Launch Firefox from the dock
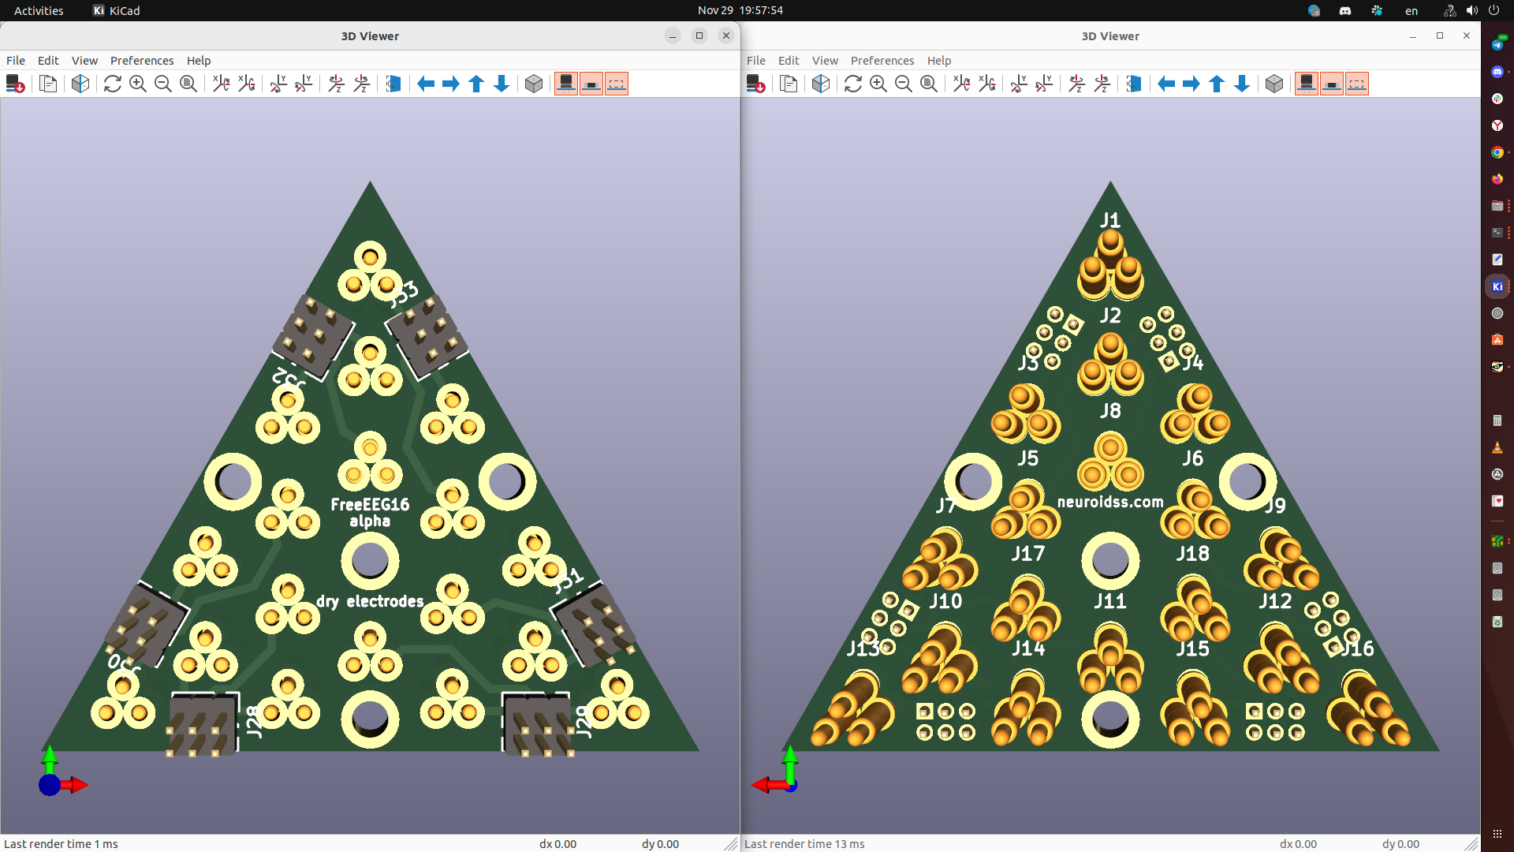Screen dimensions: 1514x852 pos(1497,179)
